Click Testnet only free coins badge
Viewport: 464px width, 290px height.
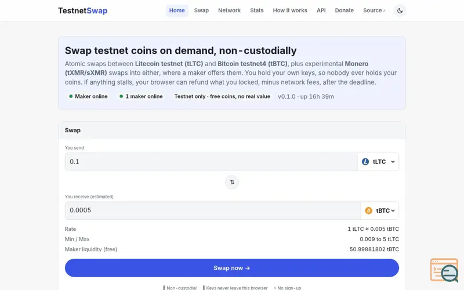(x=222, y=96)
